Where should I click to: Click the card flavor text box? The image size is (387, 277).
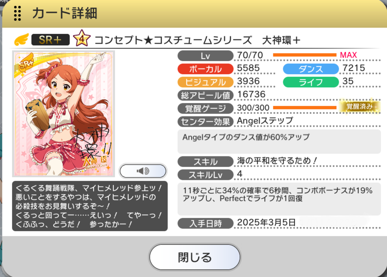pyautogui.click(x=90, y=206)
